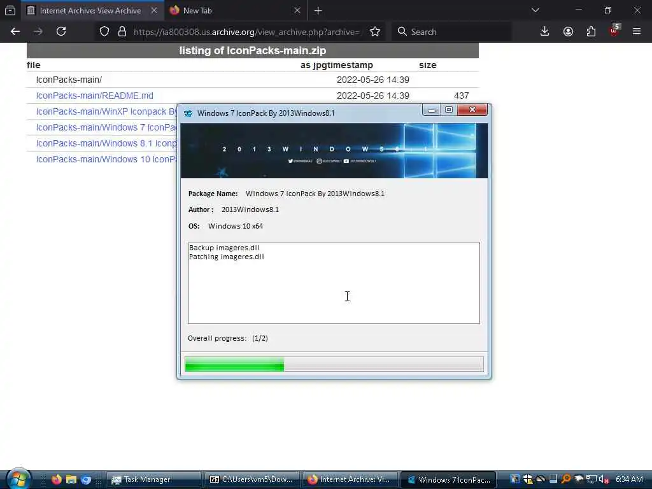
Task: Click the Search box in toolbar
Action: [451, 32]
